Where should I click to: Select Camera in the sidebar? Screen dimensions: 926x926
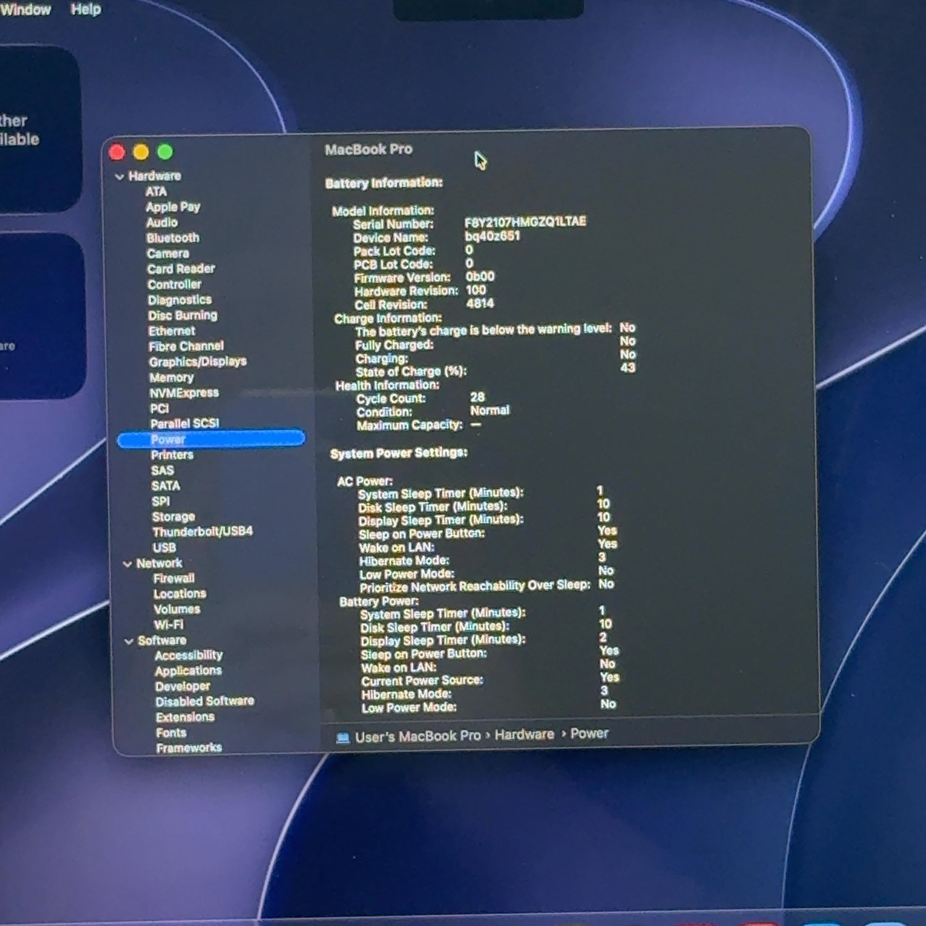[x=168, y=254]
